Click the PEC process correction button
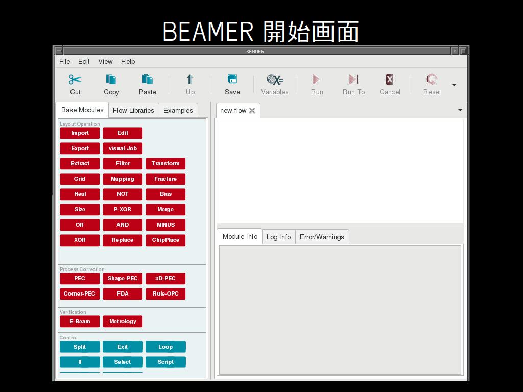 tap(80, 279)
